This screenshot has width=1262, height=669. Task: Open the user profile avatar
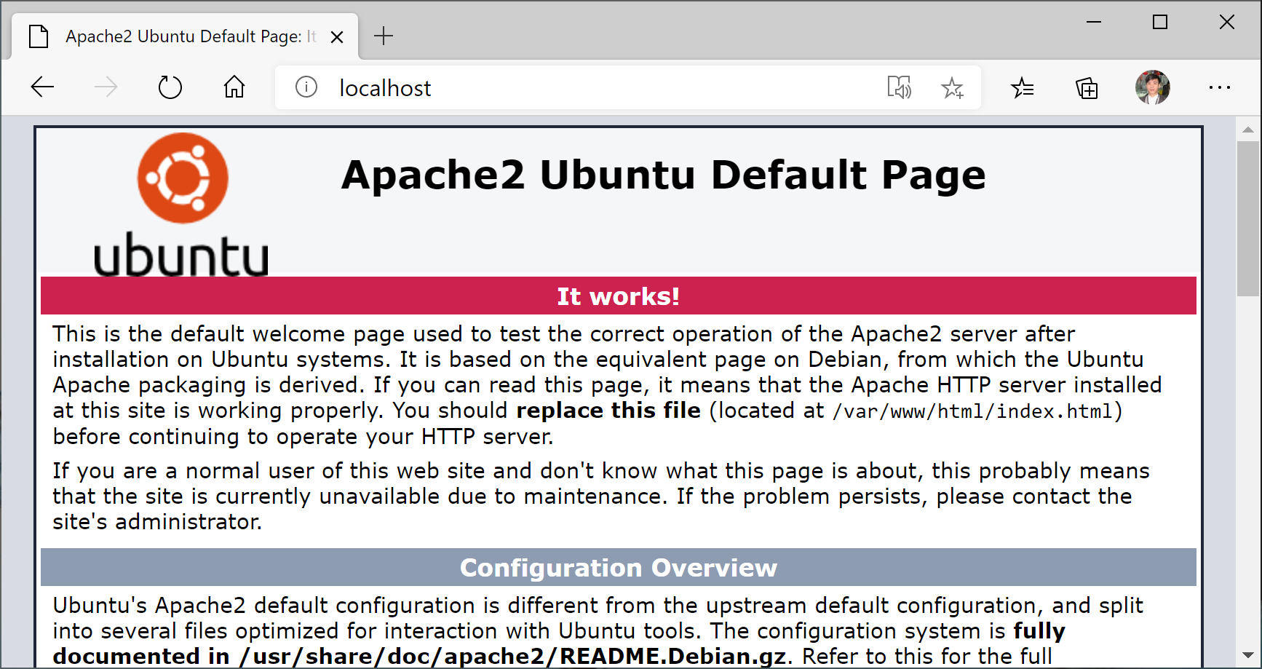tap(1153, 87)
